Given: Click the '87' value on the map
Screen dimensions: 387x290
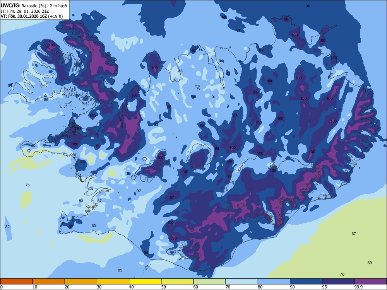Looking at the screenshot, I should pos(99,201).
